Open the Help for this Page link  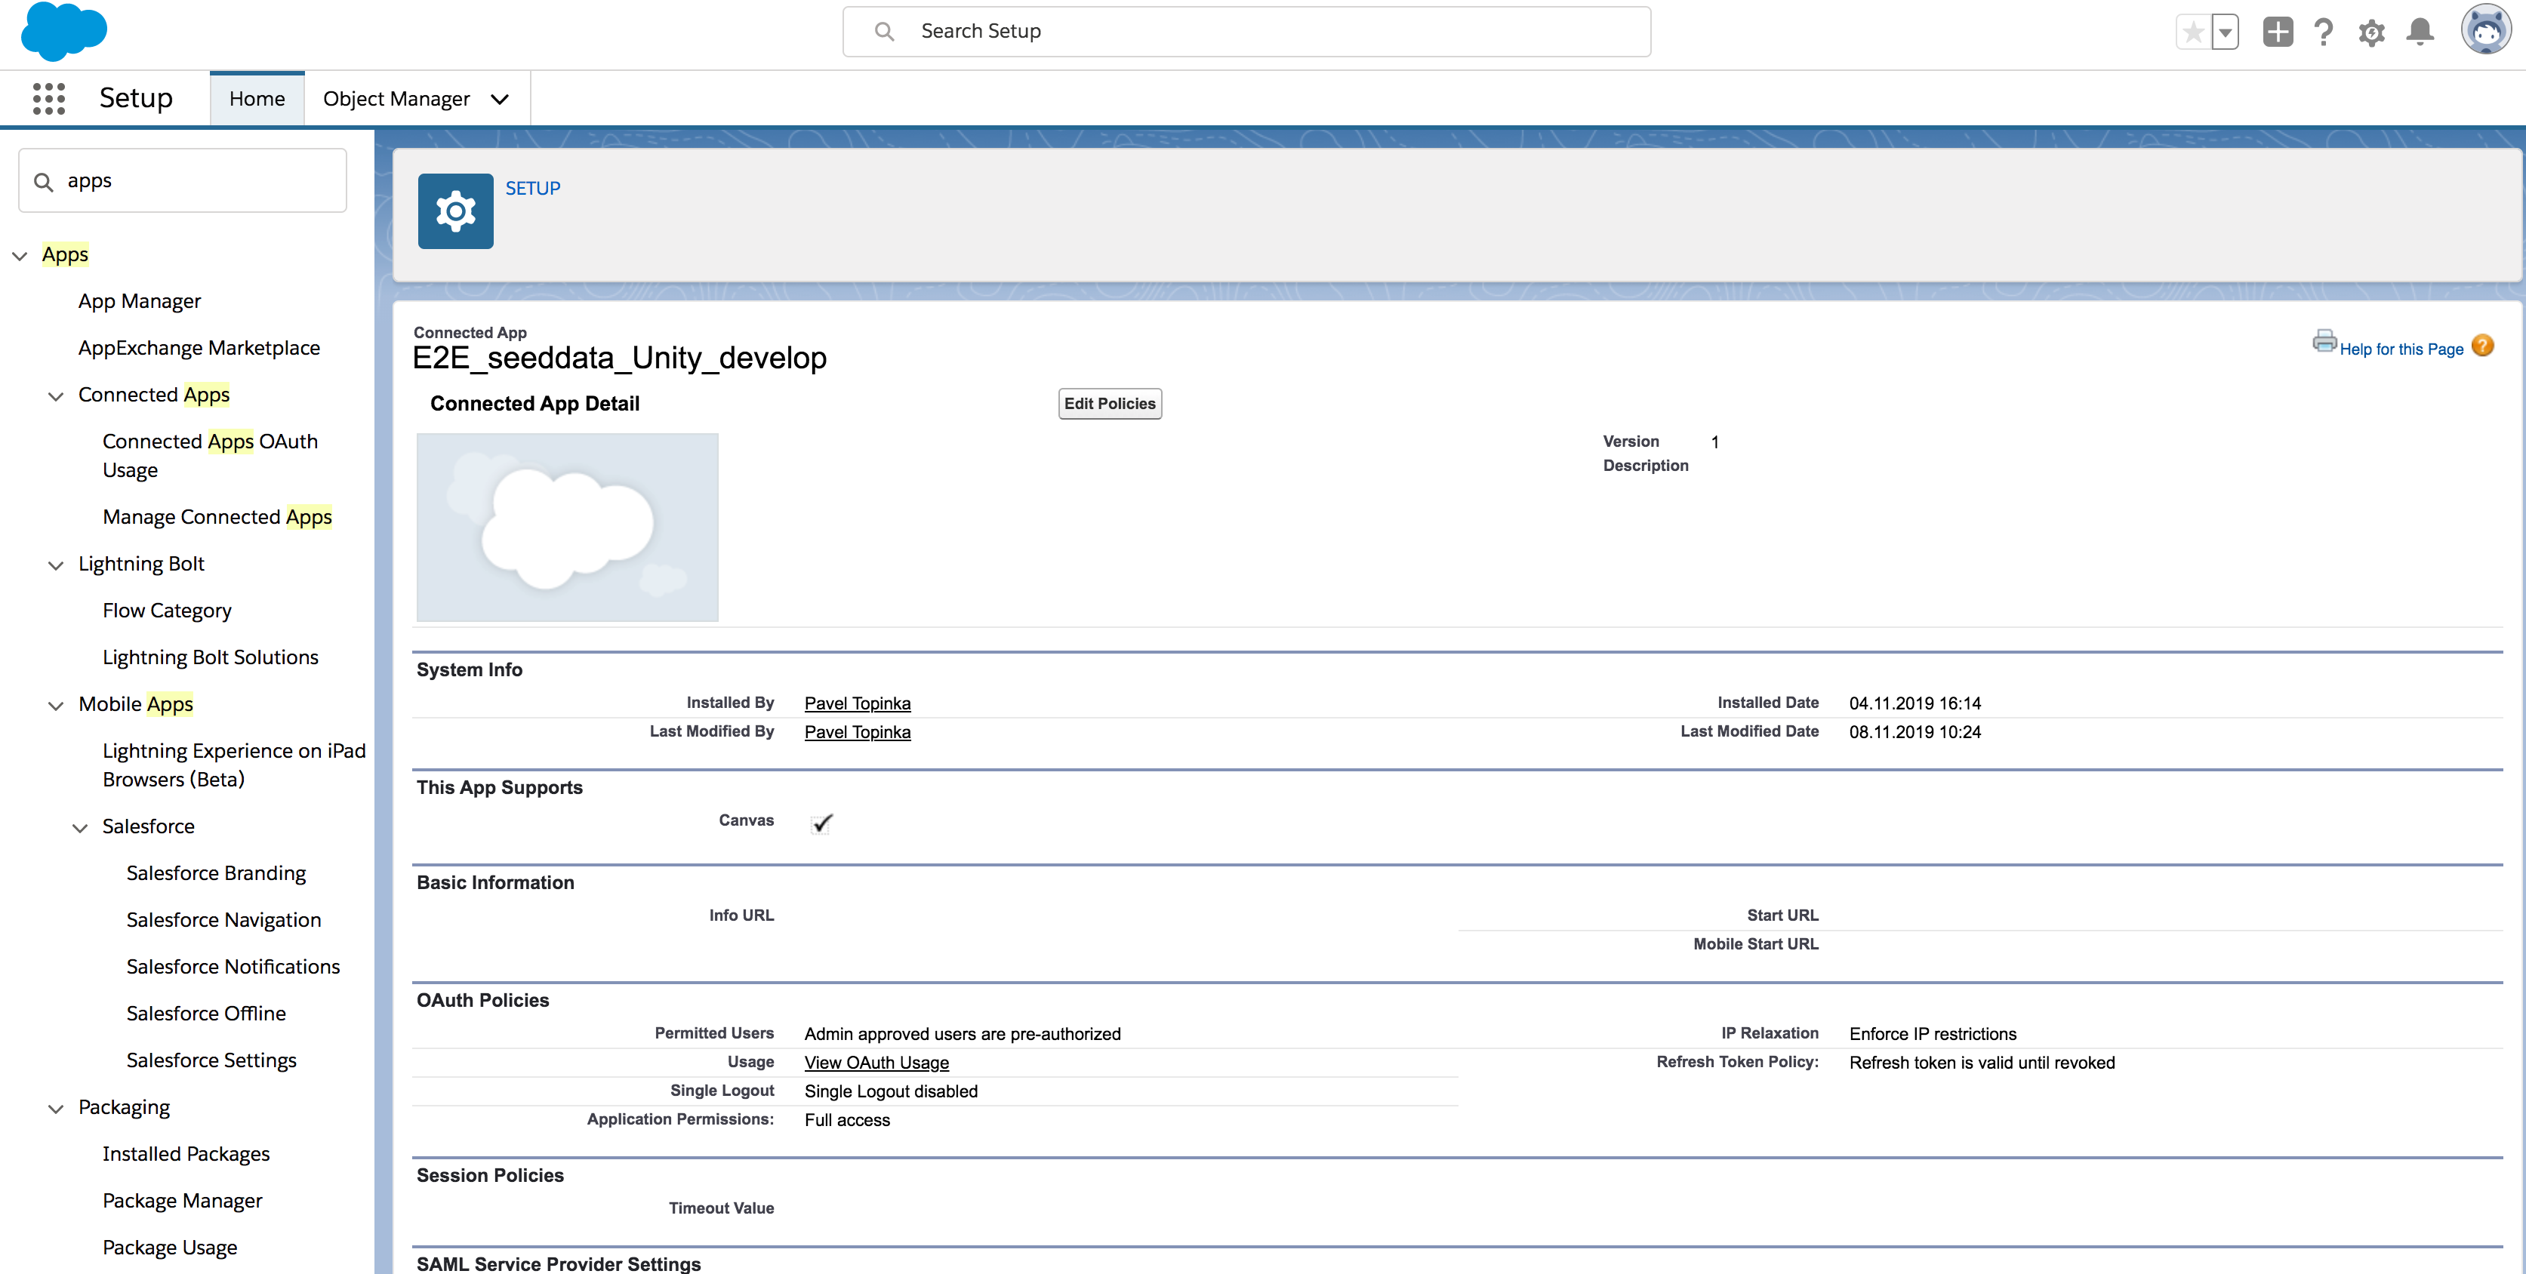coord(2401,349)
